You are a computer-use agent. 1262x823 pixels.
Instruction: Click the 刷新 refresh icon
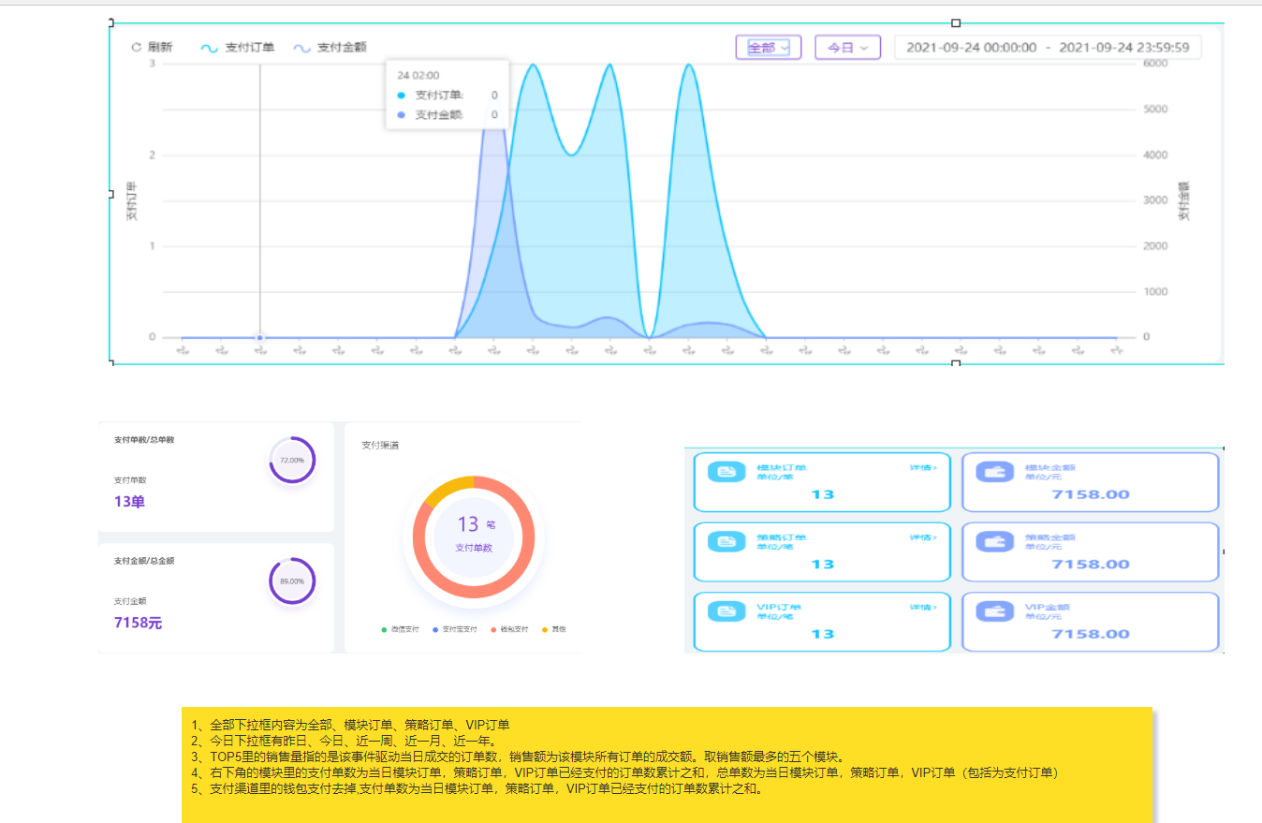(x=136, y=47)
